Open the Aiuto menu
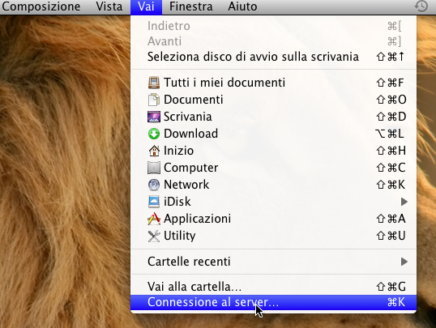This screenshot has width=436, height=328. pyautogui.click(x=242, y=6)
